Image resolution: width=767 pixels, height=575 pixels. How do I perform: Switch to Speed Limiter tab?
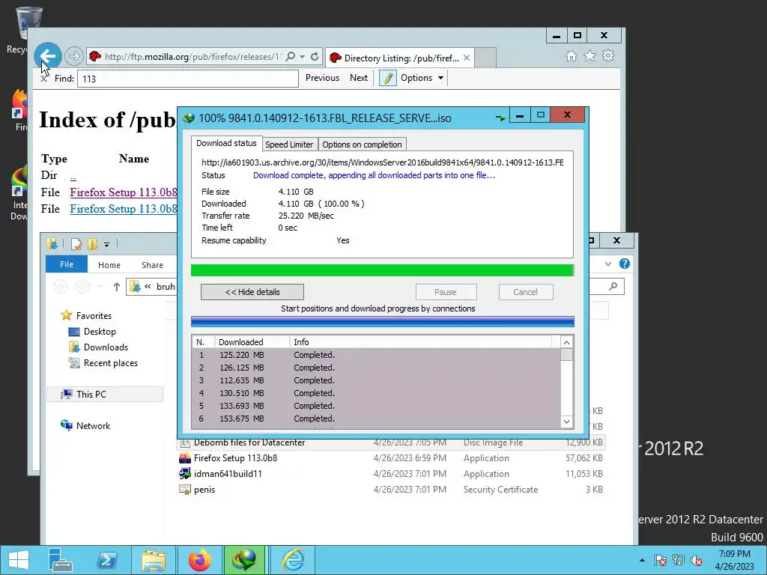289,144
